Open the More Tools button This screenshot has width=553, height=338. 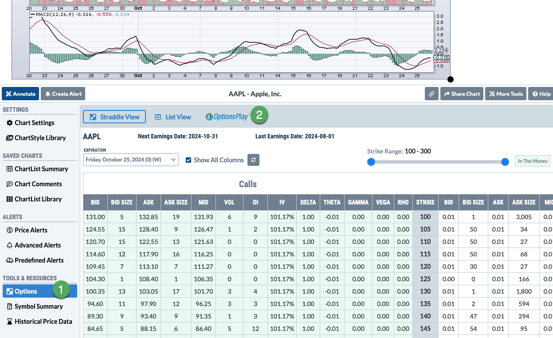pyautogui.click(x=506, y=94)
